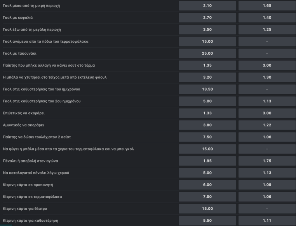Viewport: 296px width, 226px height.
Task: Choose 1.22 odds for Αμυντικός να σκοράρει
Action: [x=267, y=125]
